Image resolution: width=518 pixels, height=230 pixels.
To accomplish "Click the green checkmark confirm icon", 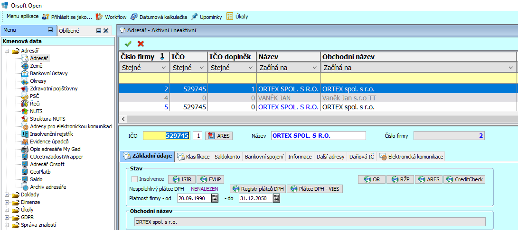I will click(x=128, y=44).
